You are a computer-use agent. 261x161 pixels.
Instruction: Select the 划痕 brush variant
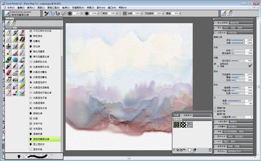45,118
